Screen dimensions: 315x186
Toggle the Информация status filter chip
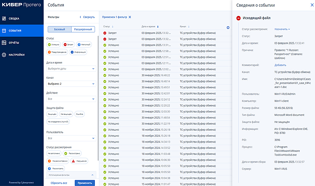click(x=78, y=52)
